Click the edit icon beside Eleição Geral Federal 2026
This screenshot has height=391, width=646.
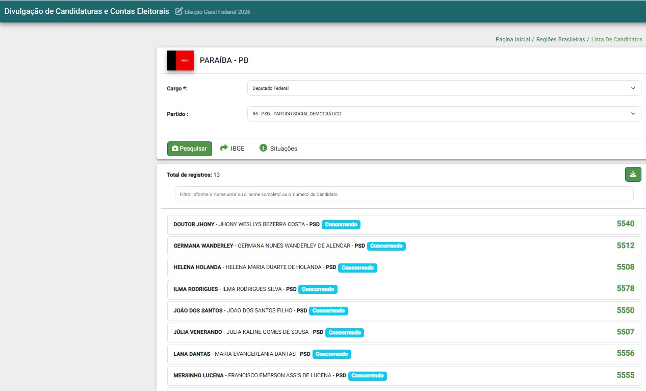[x=178, y=11]
